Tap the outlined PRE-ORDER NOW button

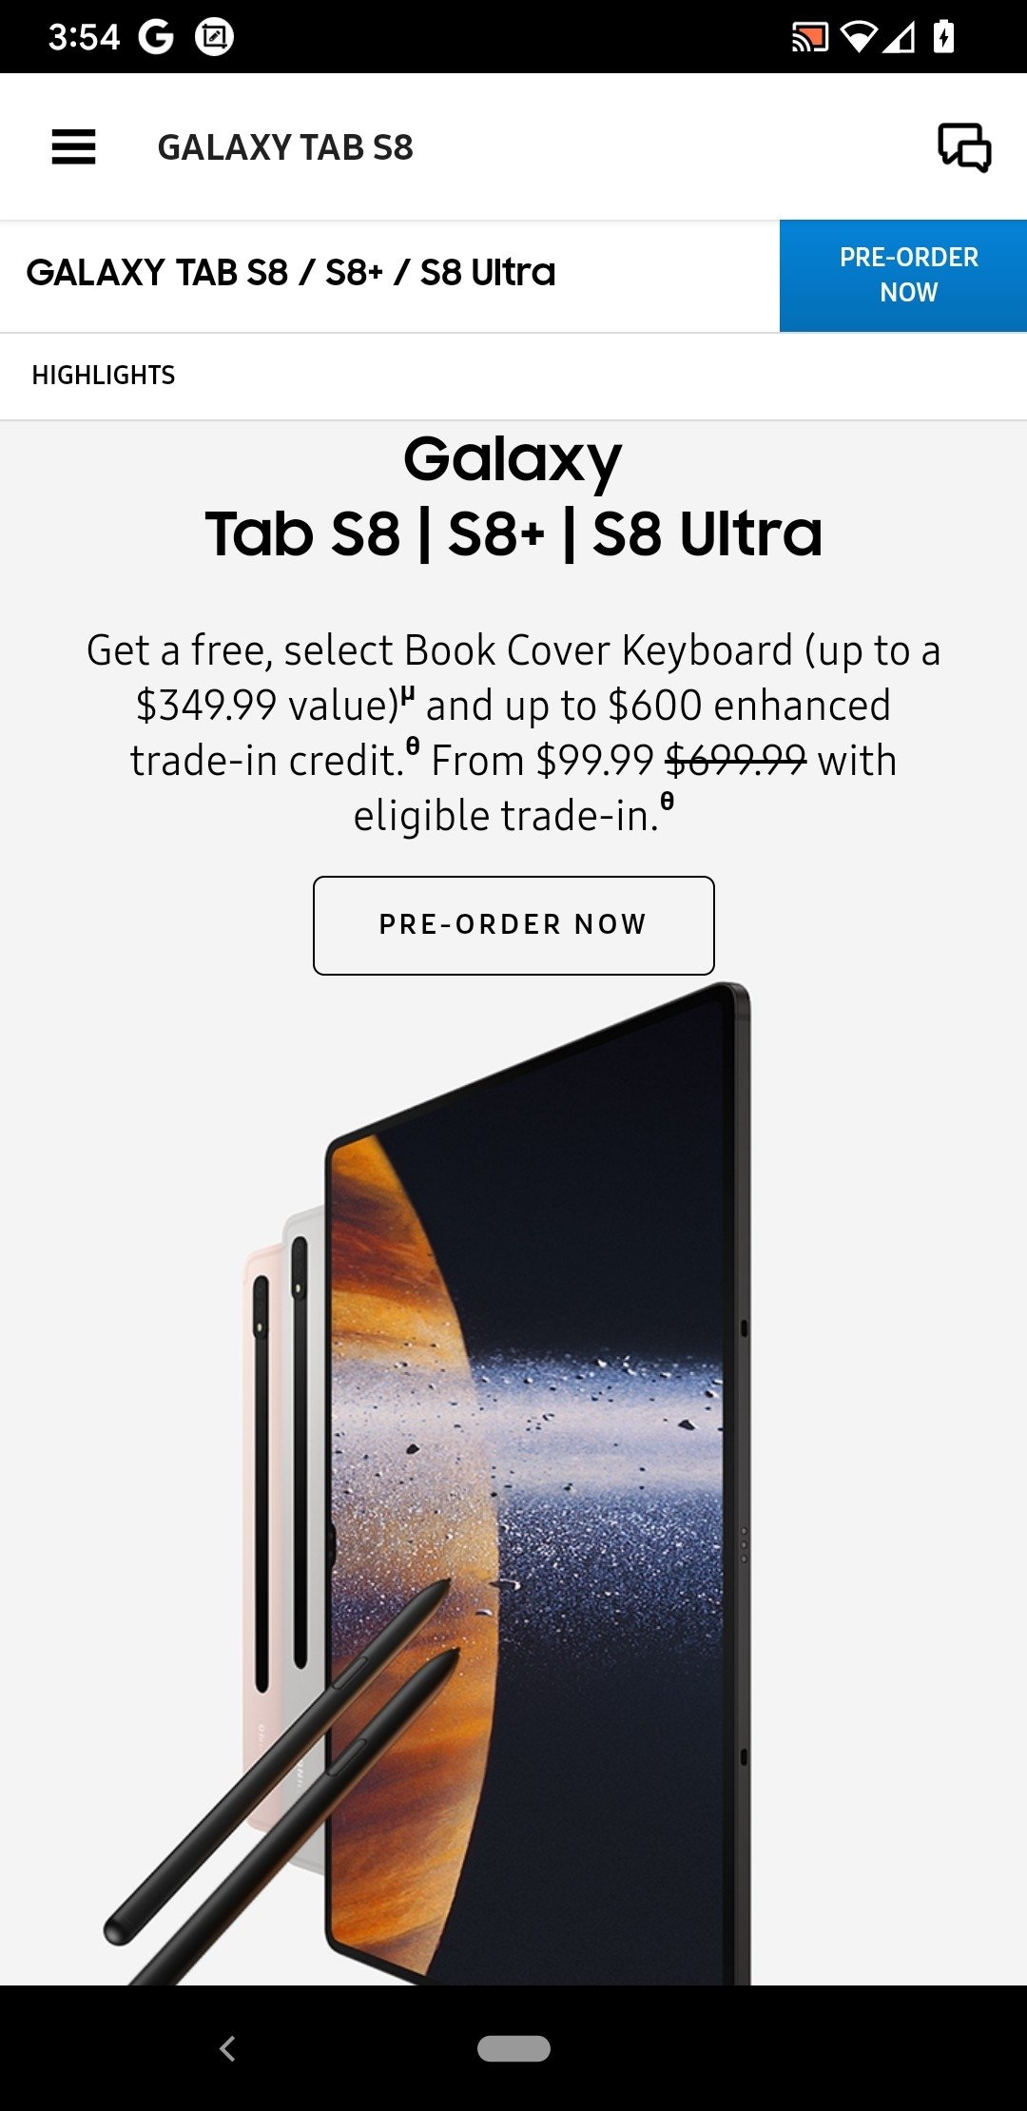(513, 925)
